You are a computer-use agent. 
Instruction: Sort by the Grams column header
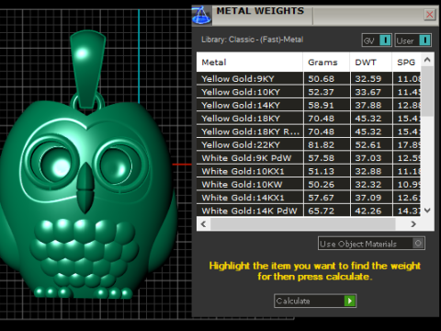(x=326, y=63)
